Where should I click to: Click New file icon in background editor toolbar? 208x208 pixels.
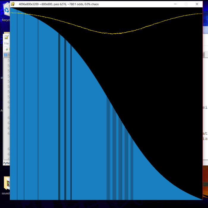6,49
